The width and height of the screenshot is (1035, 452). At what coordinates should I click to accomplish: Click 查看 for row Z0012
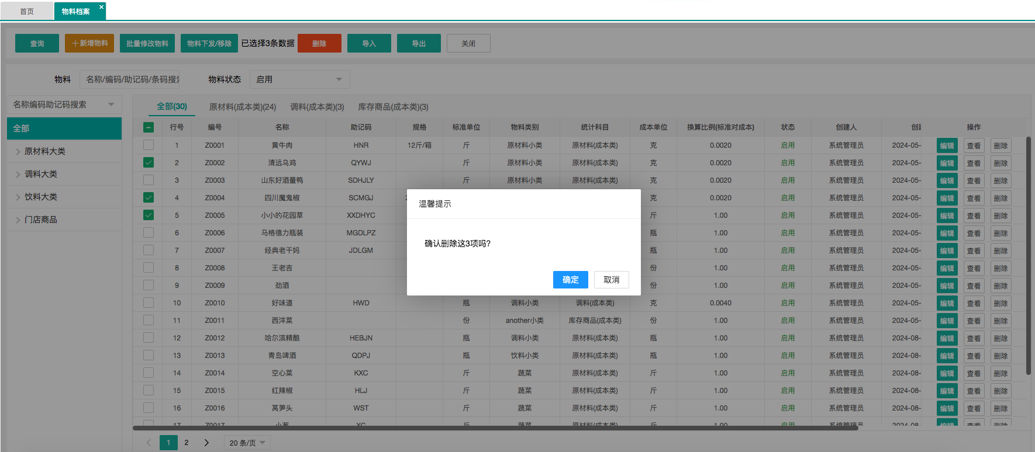pyautogui.click(x=974, y=338)
